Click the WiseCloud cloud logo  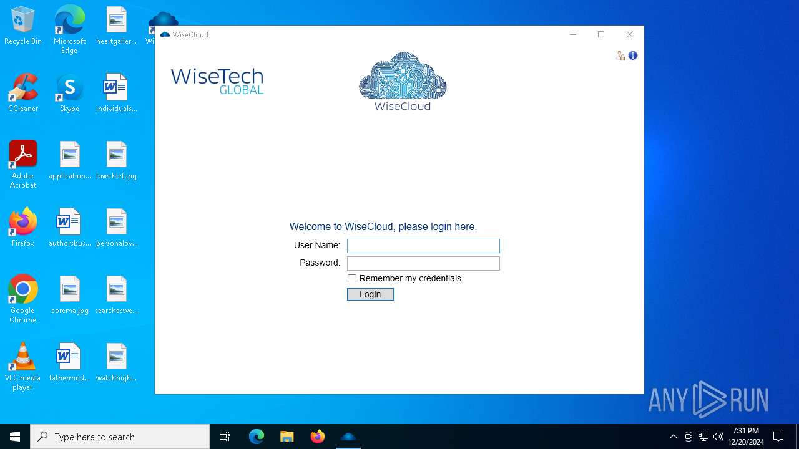403,81
